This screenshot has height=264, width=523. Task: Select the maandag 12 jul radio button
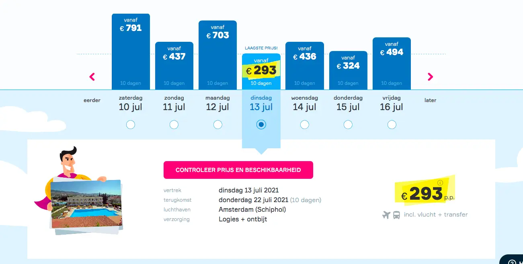pos(218,125)
